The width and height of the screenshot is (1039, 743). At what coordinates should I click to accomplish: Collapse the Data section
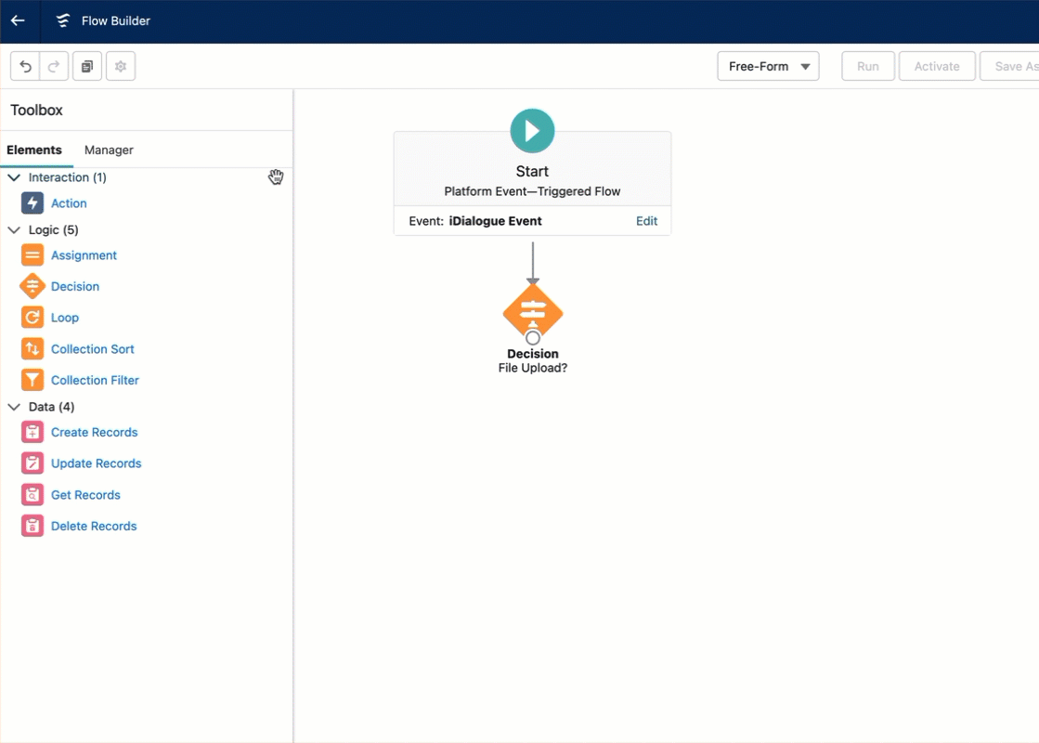(14, 406)
